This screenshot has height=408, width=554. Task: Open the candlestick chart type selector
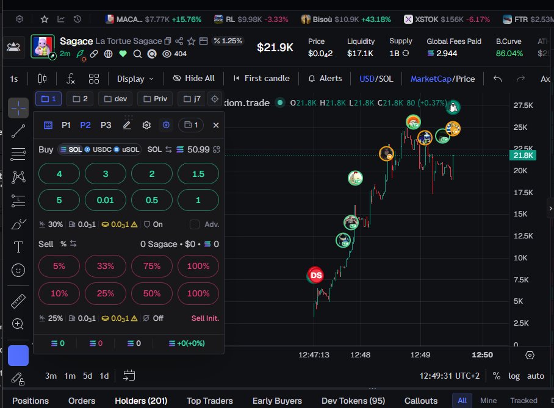tap(42, 79)
